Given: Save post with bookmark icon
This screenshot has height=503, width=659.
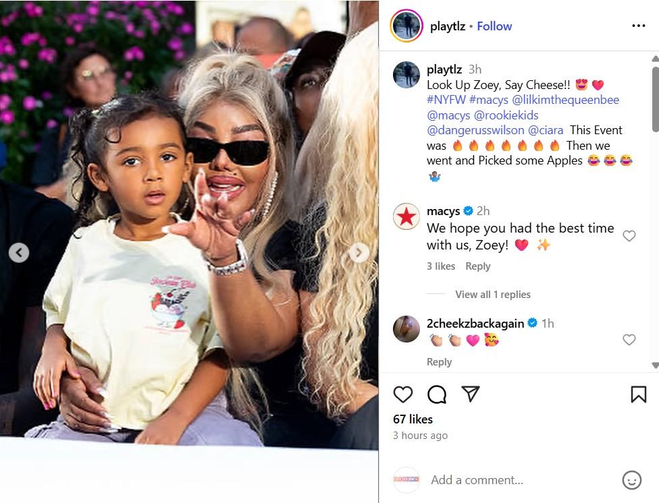Looking at the screenshot, I should pos(639,394).
